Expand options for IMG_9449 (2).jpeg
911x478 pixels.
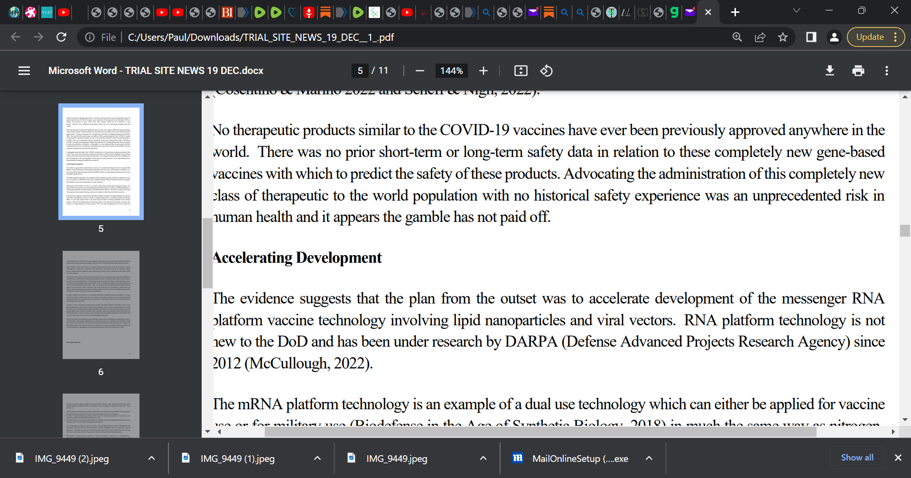151,458
